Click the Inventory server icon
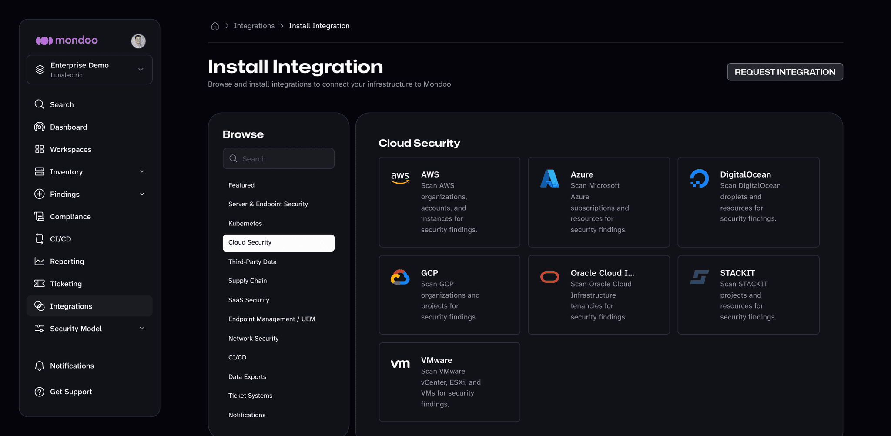 [39, 171]
